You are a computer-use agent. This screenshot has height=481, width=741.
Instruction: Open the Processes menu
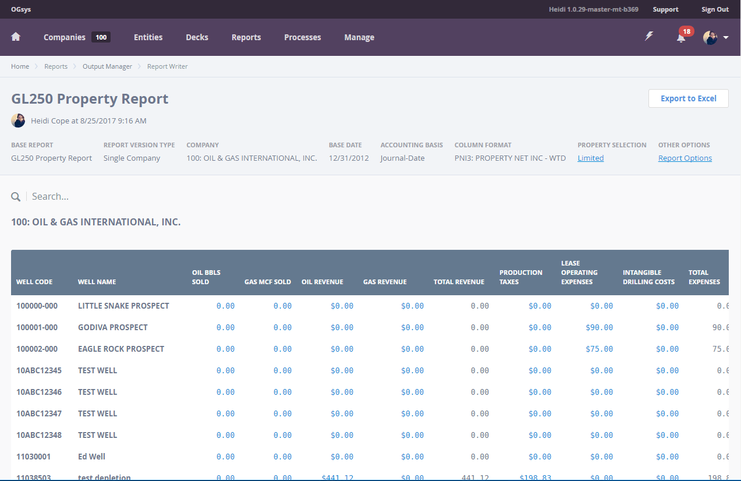(x=302, y=37)
